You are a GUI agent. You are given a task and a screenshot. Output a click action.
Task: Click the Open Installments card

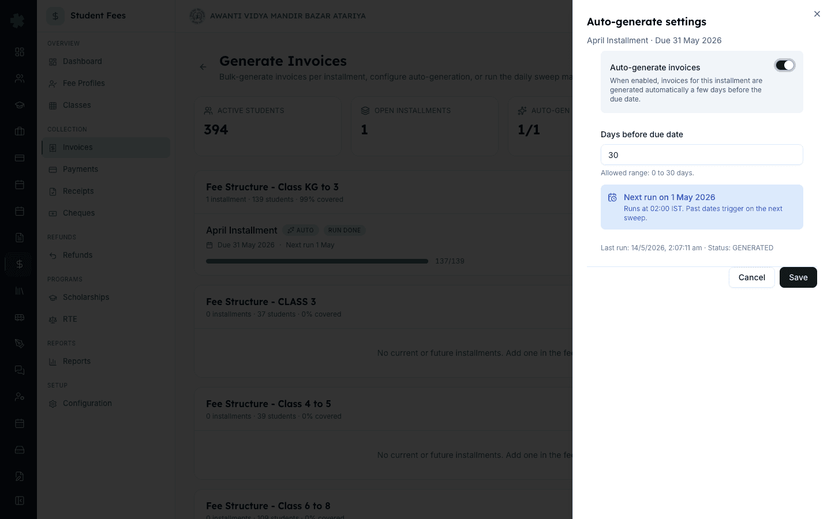pyautogui.click(x=425, y=126)
